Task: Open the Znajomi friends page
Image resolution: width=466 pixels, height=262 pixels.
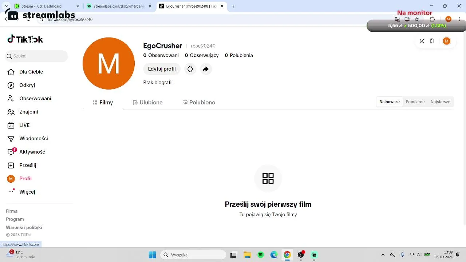Action: (x=23, y=112)
